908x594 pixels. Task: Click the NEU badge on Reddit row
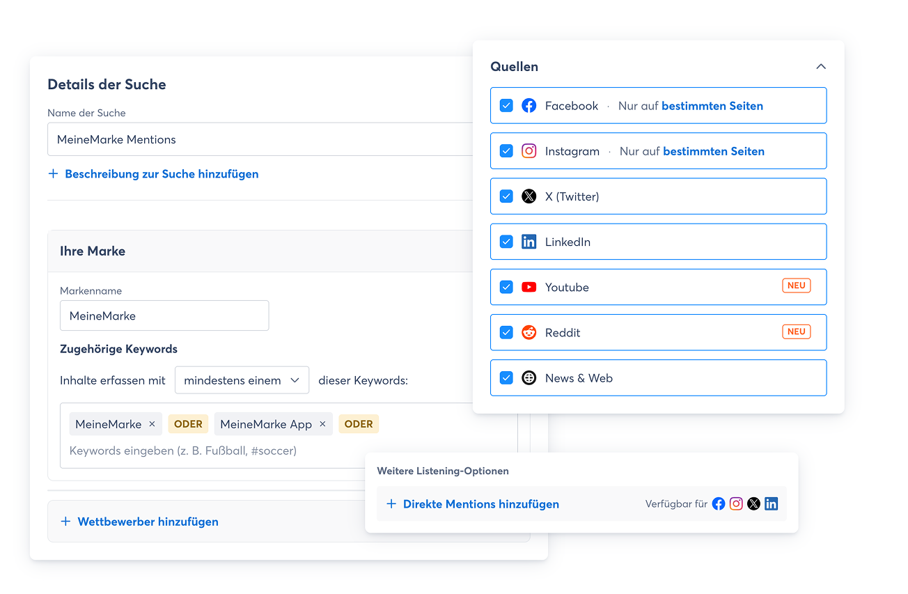[x=797, y=331]
